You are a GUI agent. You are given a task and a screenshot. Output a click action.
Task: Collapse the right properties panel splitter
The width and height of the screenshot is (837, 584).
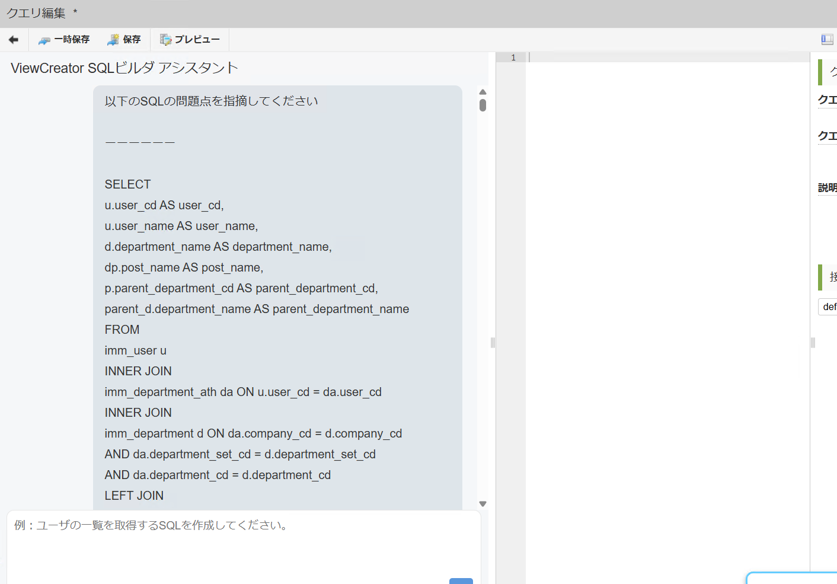(x=812, y=343)
